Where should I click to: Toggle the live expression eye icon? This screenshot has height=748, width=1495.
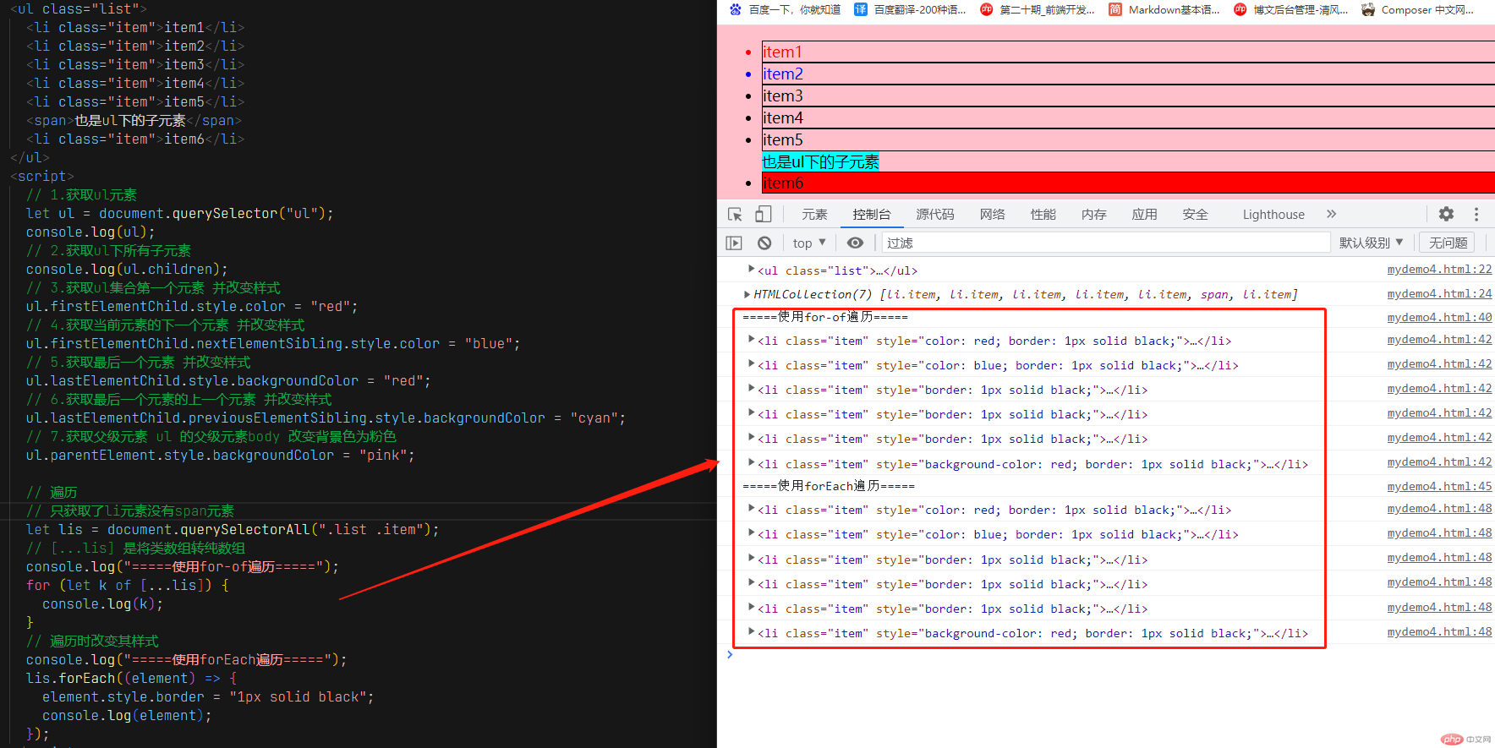pyautogui.click(x=856, y=243)
